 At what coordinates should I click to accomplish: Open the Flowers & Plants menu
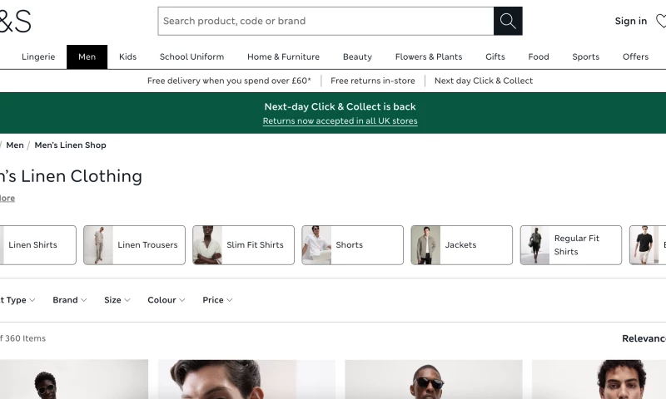[x=429, y=57]
